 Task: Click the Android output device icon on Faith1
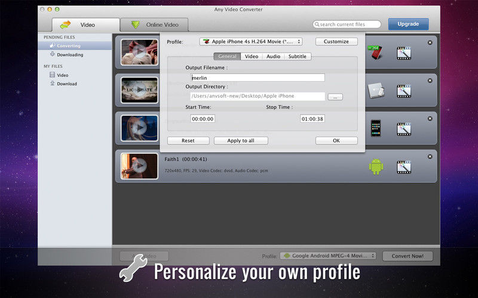click(376, 166)
